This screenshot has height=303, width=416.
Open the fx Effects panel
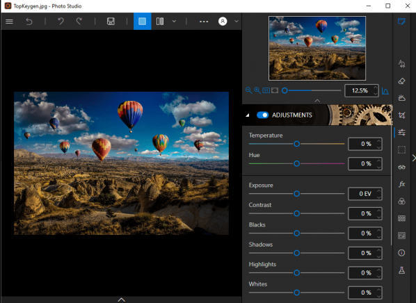pyautogui.click(x=401, y=184)
